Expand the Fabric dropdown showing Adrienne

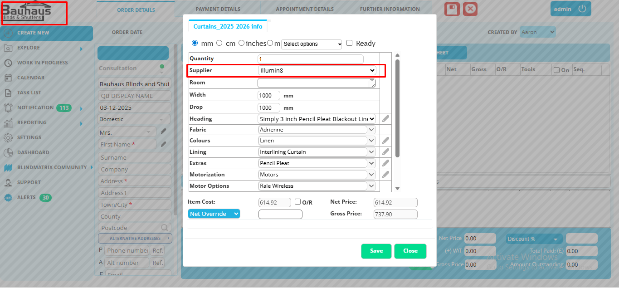pyautogui.click(x=371, y=130)
